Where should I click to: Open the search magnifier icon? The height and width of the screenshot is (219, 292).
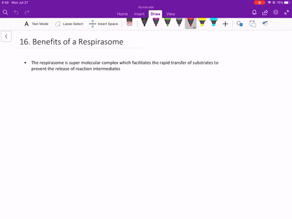pos(5,12)
